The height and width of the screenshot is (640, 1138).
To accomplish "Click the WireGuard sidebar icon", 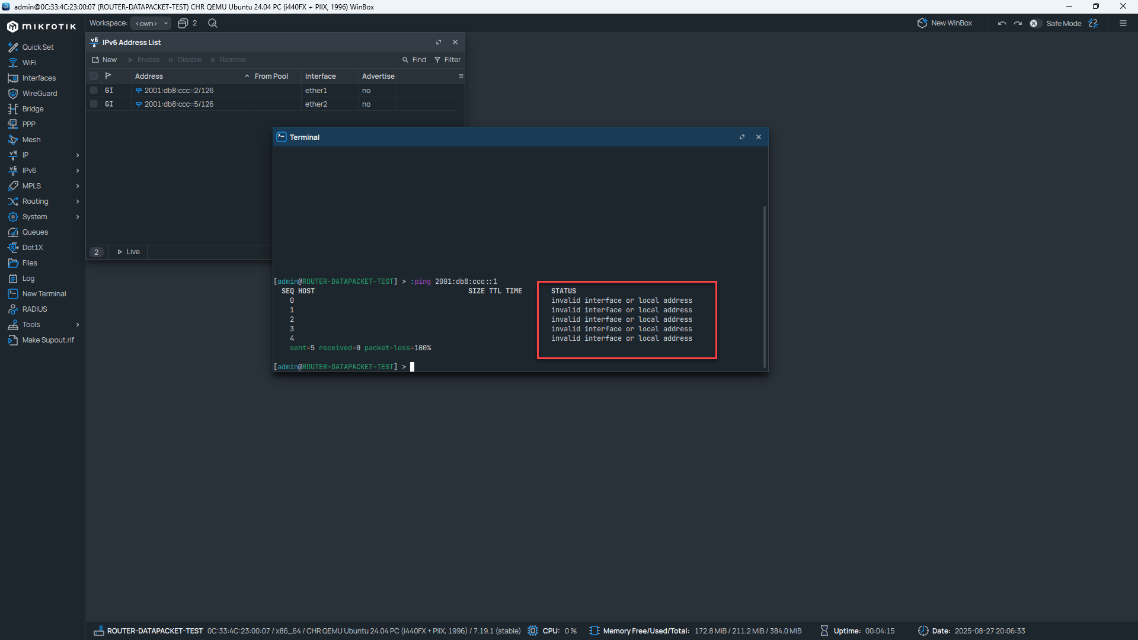I will pos(12,94).
